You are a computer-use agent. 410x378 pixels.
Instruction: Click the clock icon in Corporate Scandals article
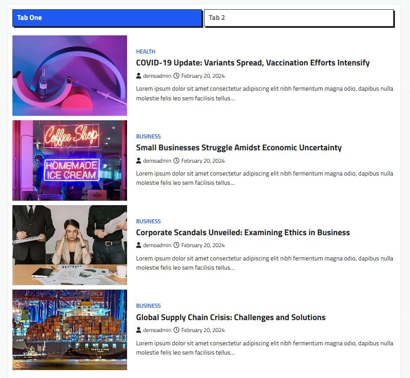[x=177, y=245]
